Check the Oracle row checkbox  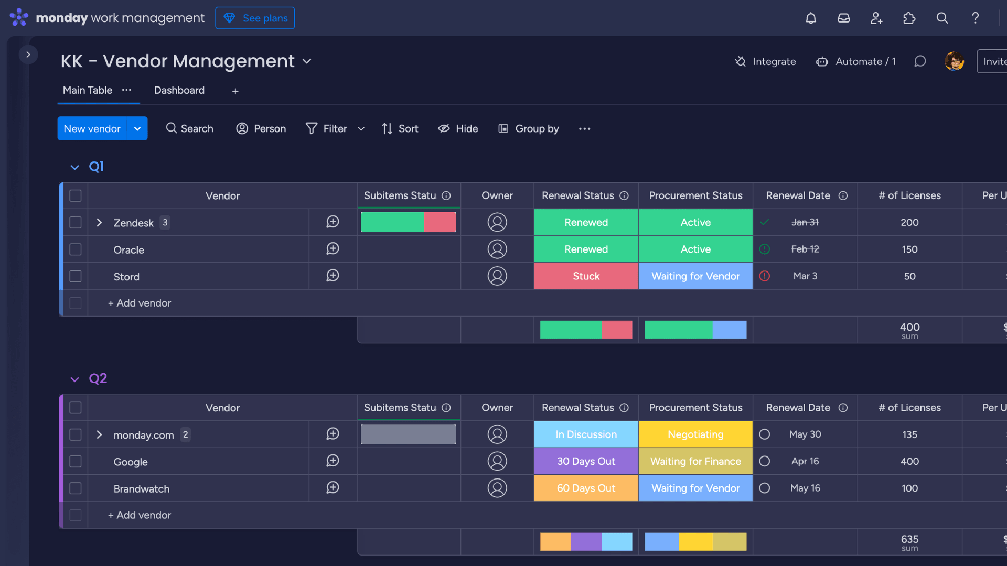[76, 249]
